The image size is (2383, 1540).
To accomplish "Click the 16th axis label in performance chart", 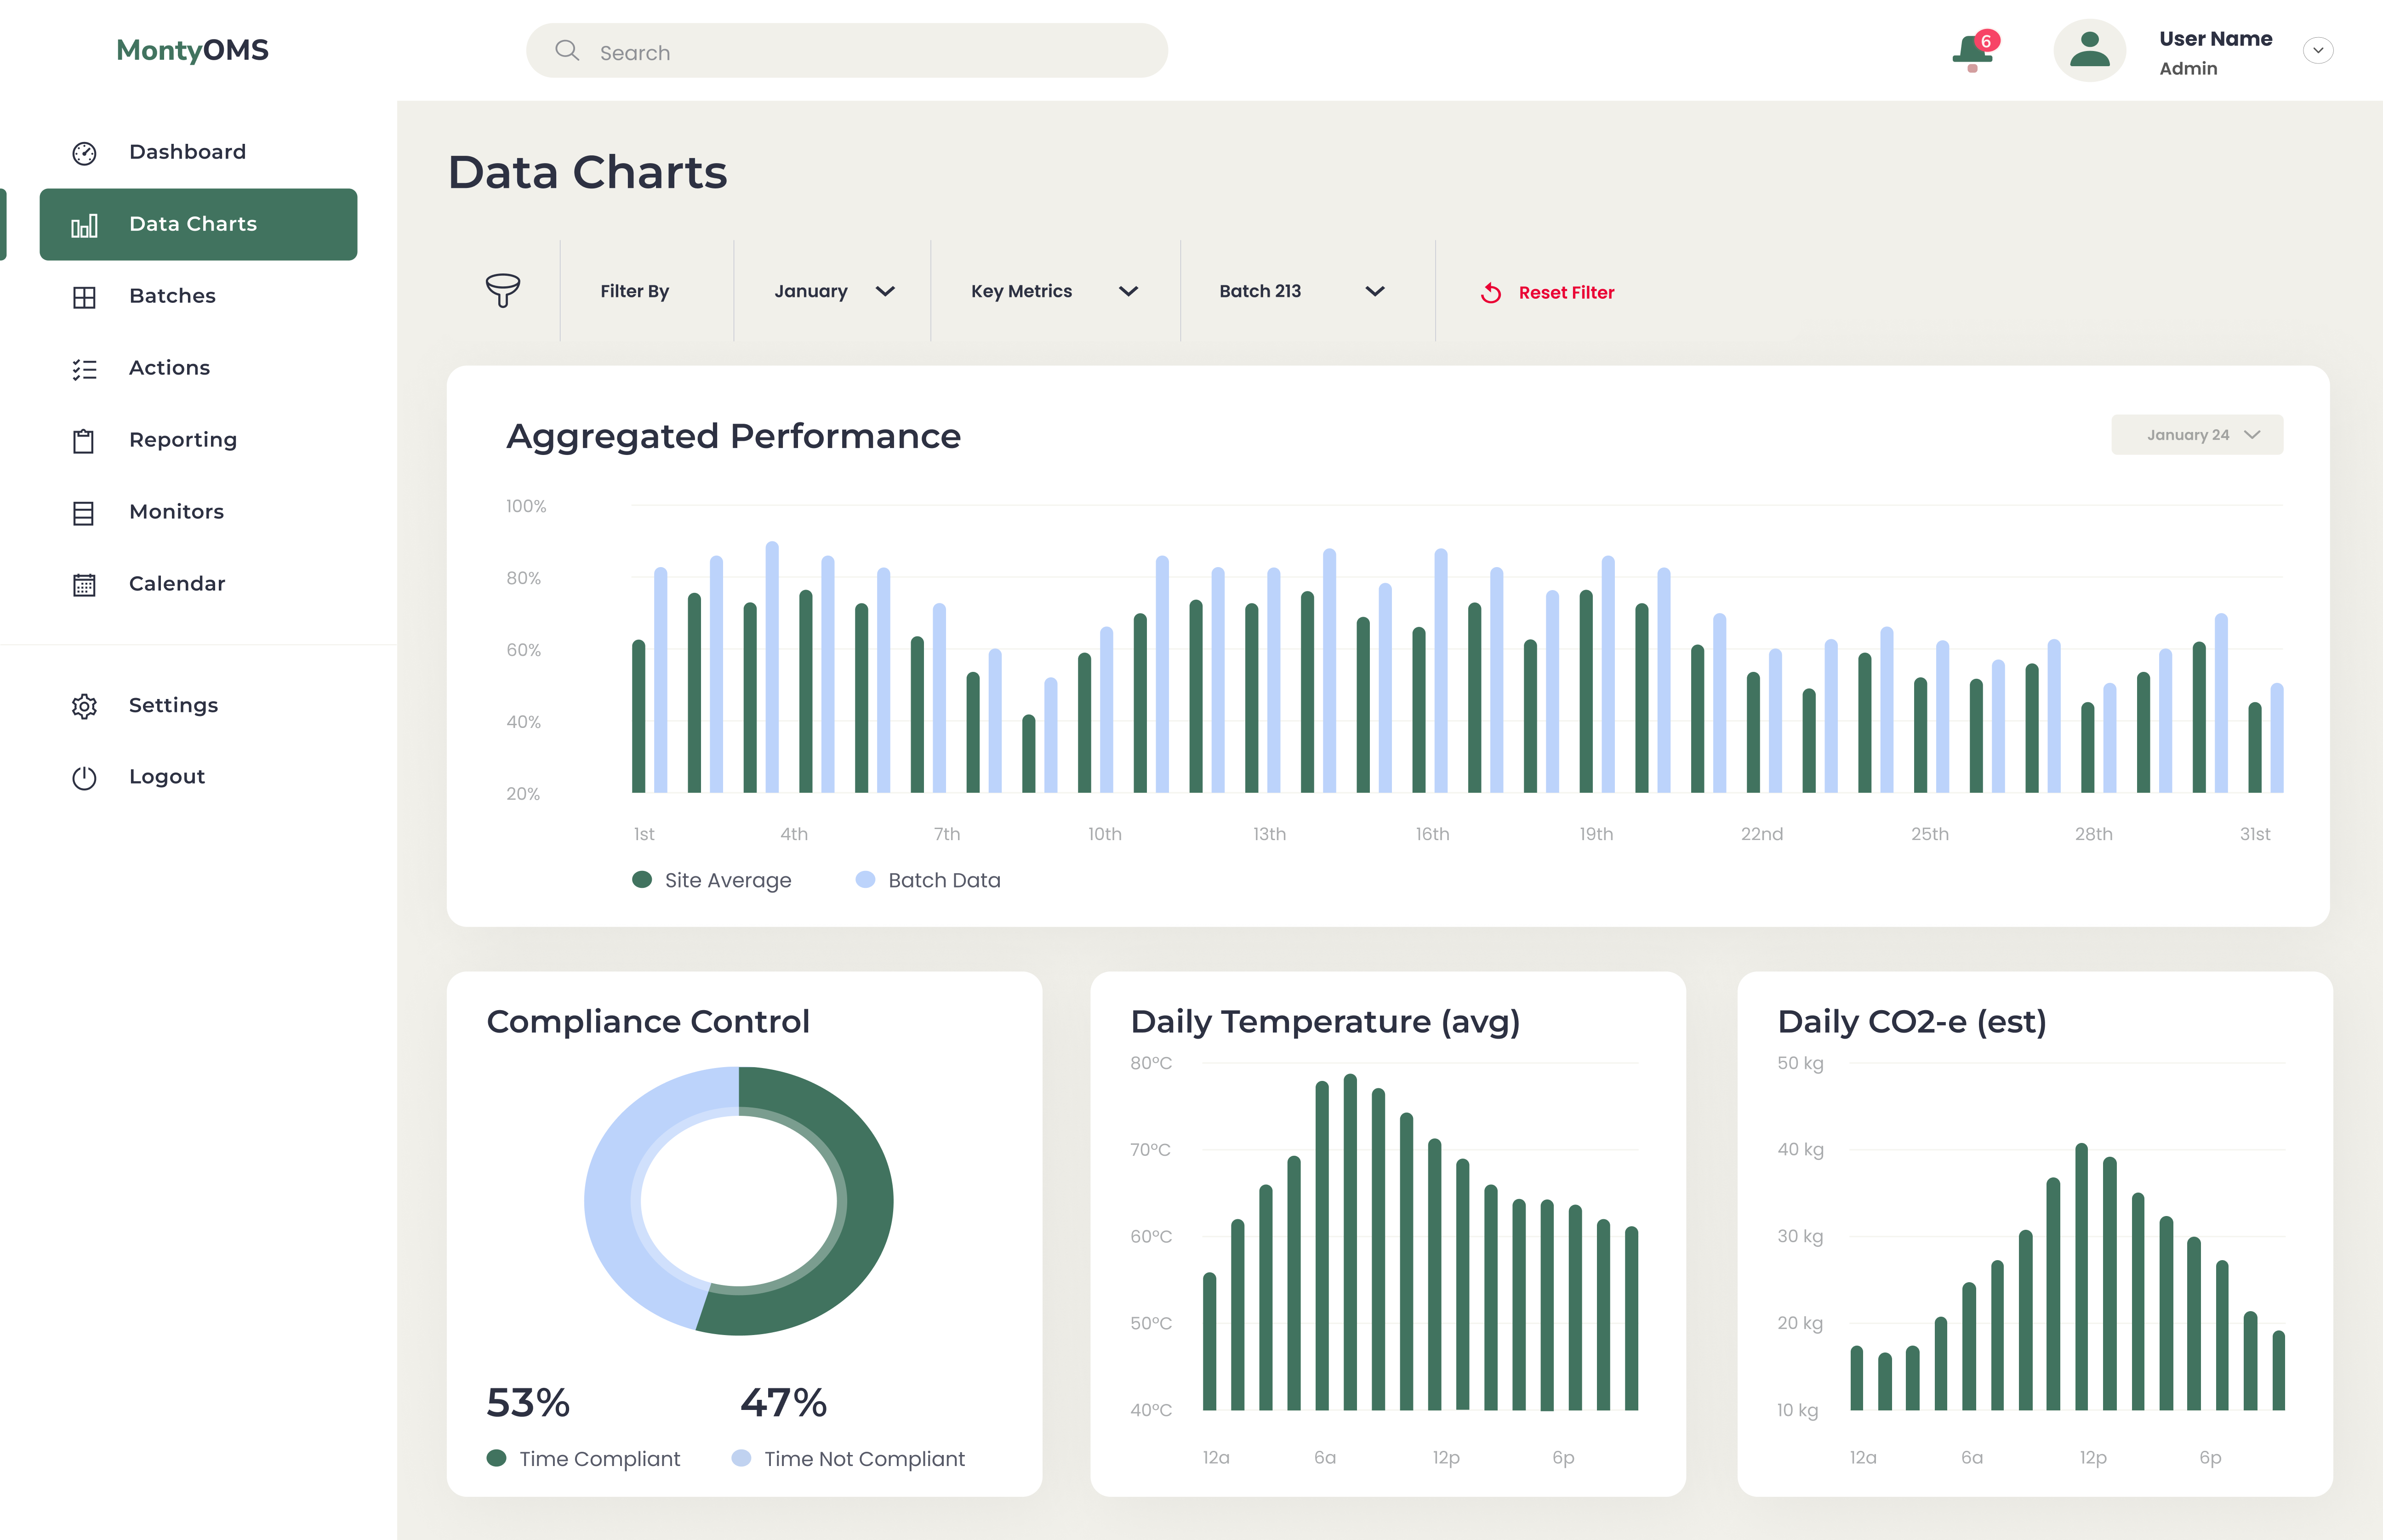I will tap(1432, 834).
